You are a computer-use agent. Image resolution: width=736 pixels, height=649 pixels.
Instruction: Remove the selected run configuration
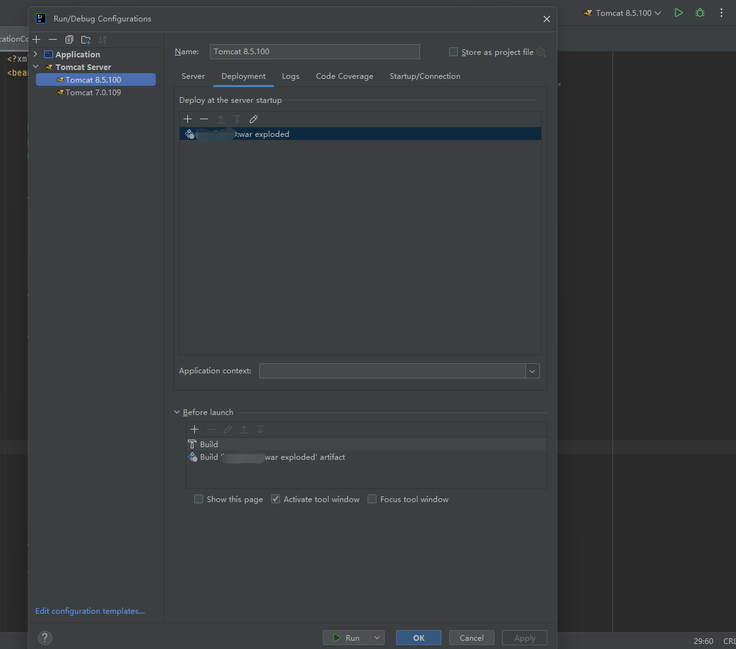coord(52,39)
